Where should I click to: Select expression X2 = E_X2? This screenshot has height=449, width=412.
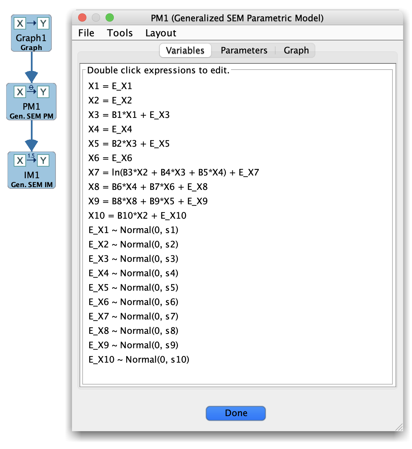click(110, 100)
